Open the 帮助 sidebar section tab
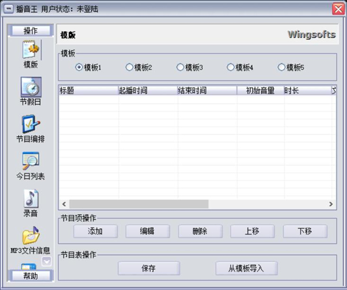The width and height of the screenshot is (347, 290). coord(31,276)
